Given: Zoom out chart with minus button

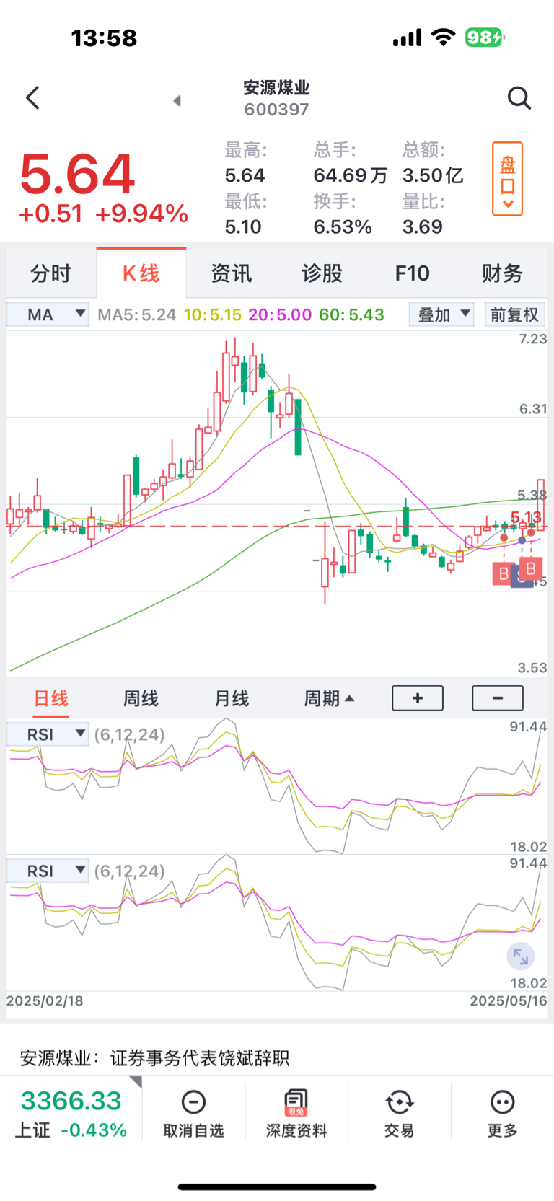Looking at the screenshot, I should [498, 698].
